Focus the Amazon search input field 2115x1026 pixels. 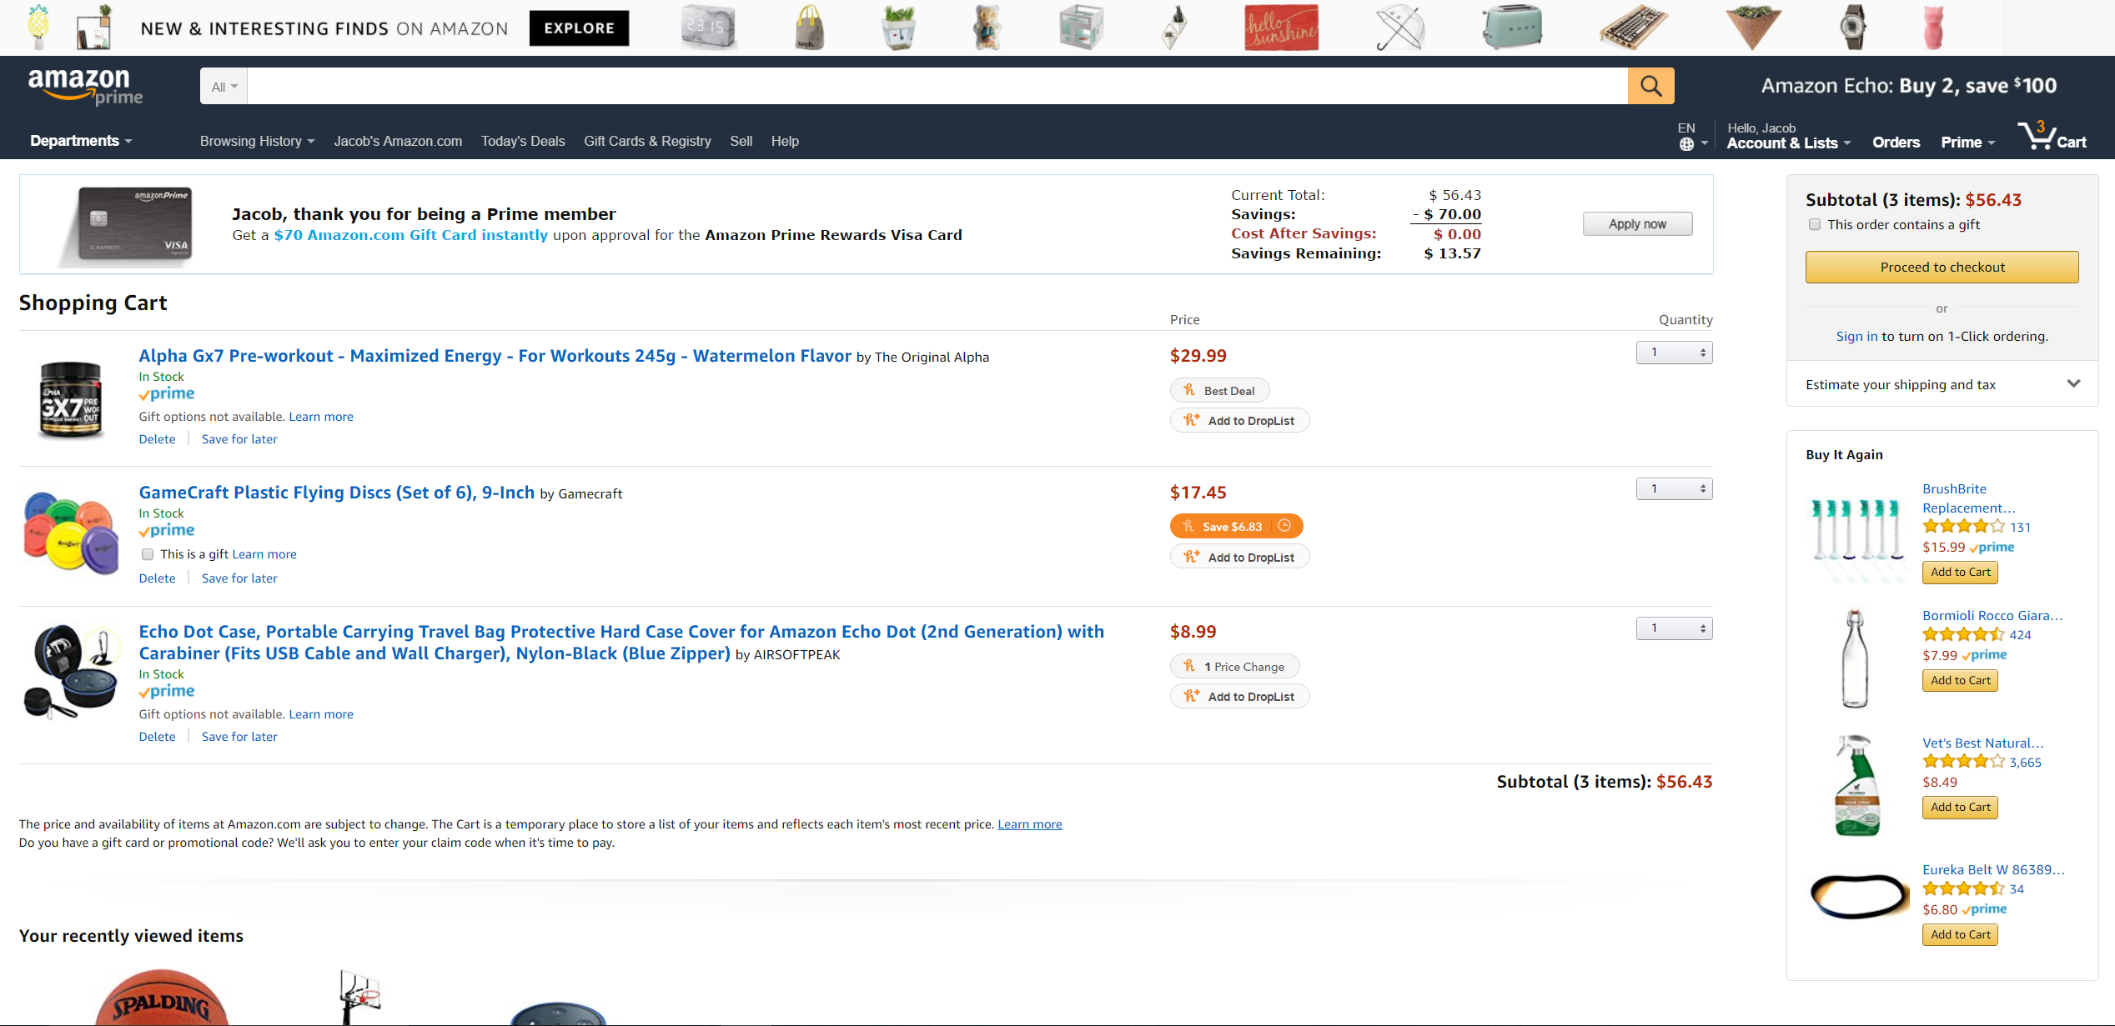coord(937,86)
